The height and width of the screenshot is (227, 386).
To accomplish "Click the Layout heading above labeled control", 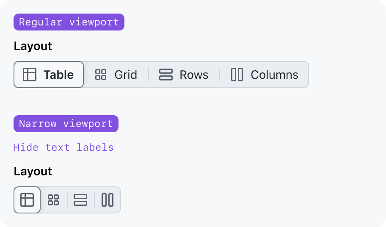I will (33, 46).
